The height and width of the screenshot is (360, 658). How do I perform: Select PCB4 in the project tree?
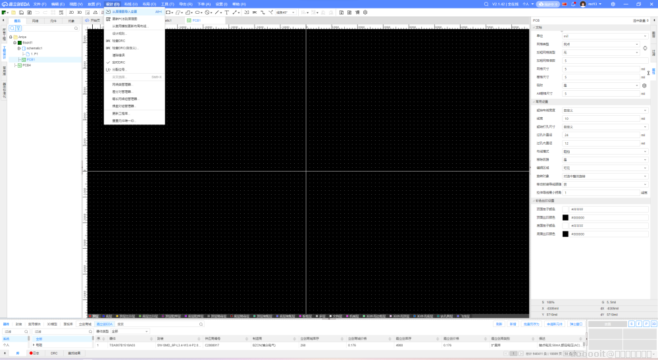[26, 65]
